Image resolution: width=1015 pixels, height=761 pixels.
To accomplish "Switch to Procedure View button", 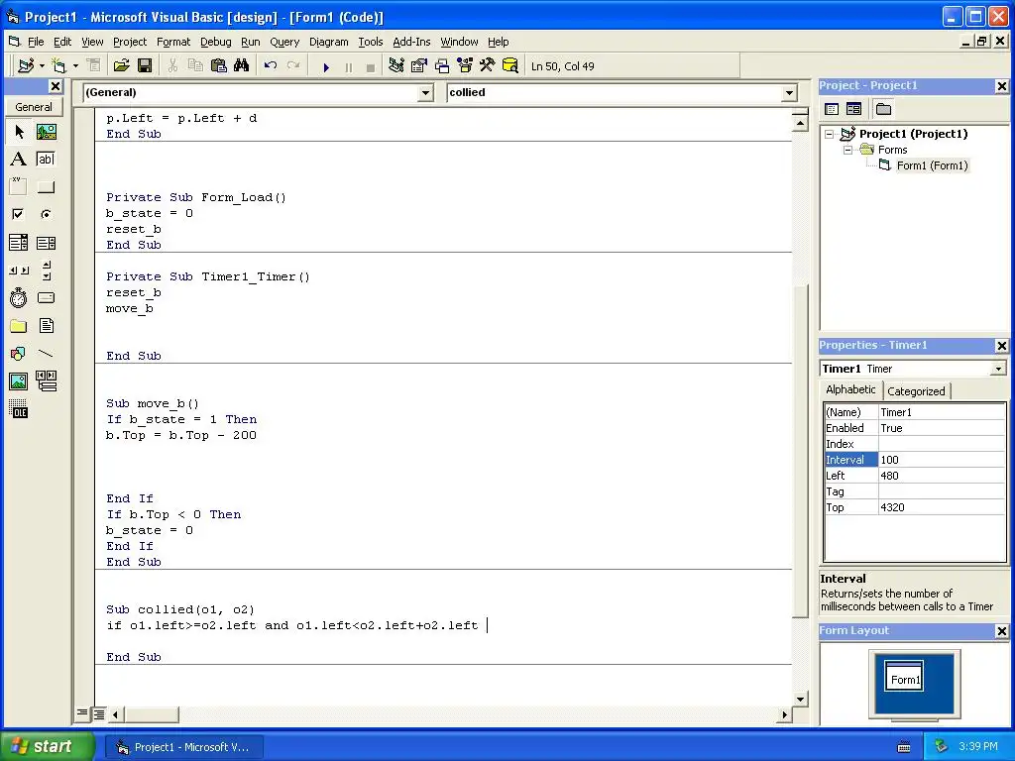I will [82, 713].
